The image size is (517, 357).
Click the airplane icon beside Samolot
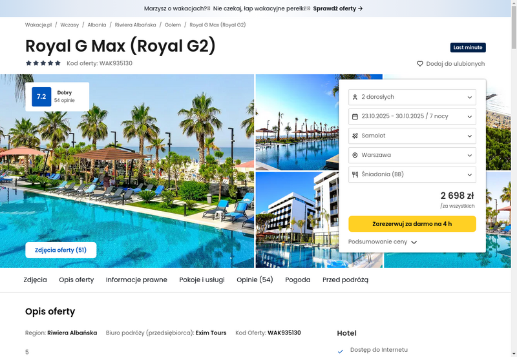355,136
